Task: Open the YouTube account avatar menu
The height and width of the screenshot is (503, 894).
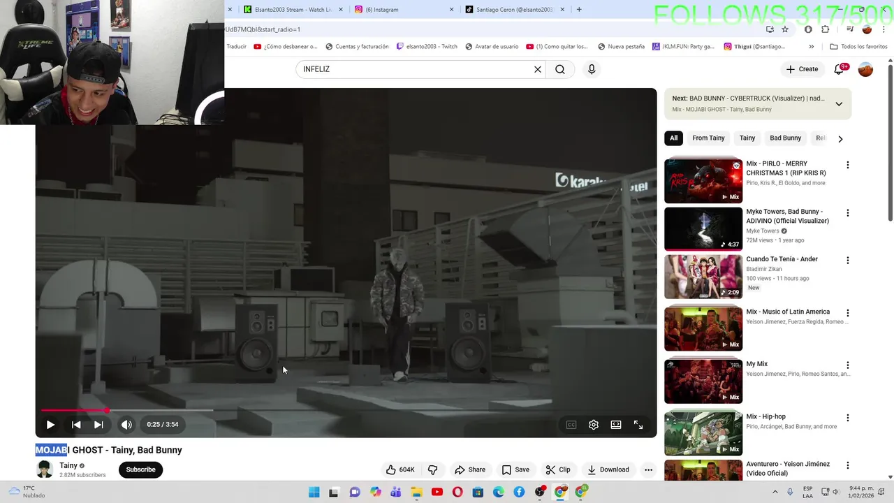Action: pos(865,69)
